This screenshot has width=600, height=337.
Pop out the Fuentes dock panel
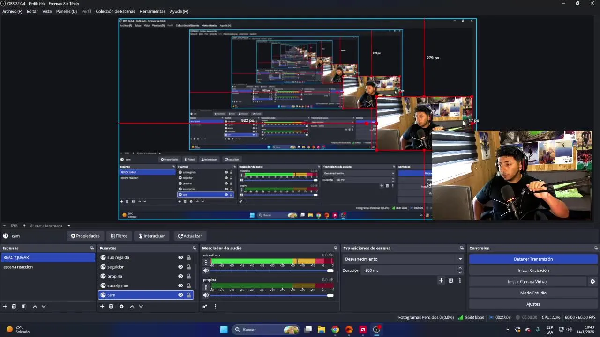pyautogui.click(x=195, y=248)
